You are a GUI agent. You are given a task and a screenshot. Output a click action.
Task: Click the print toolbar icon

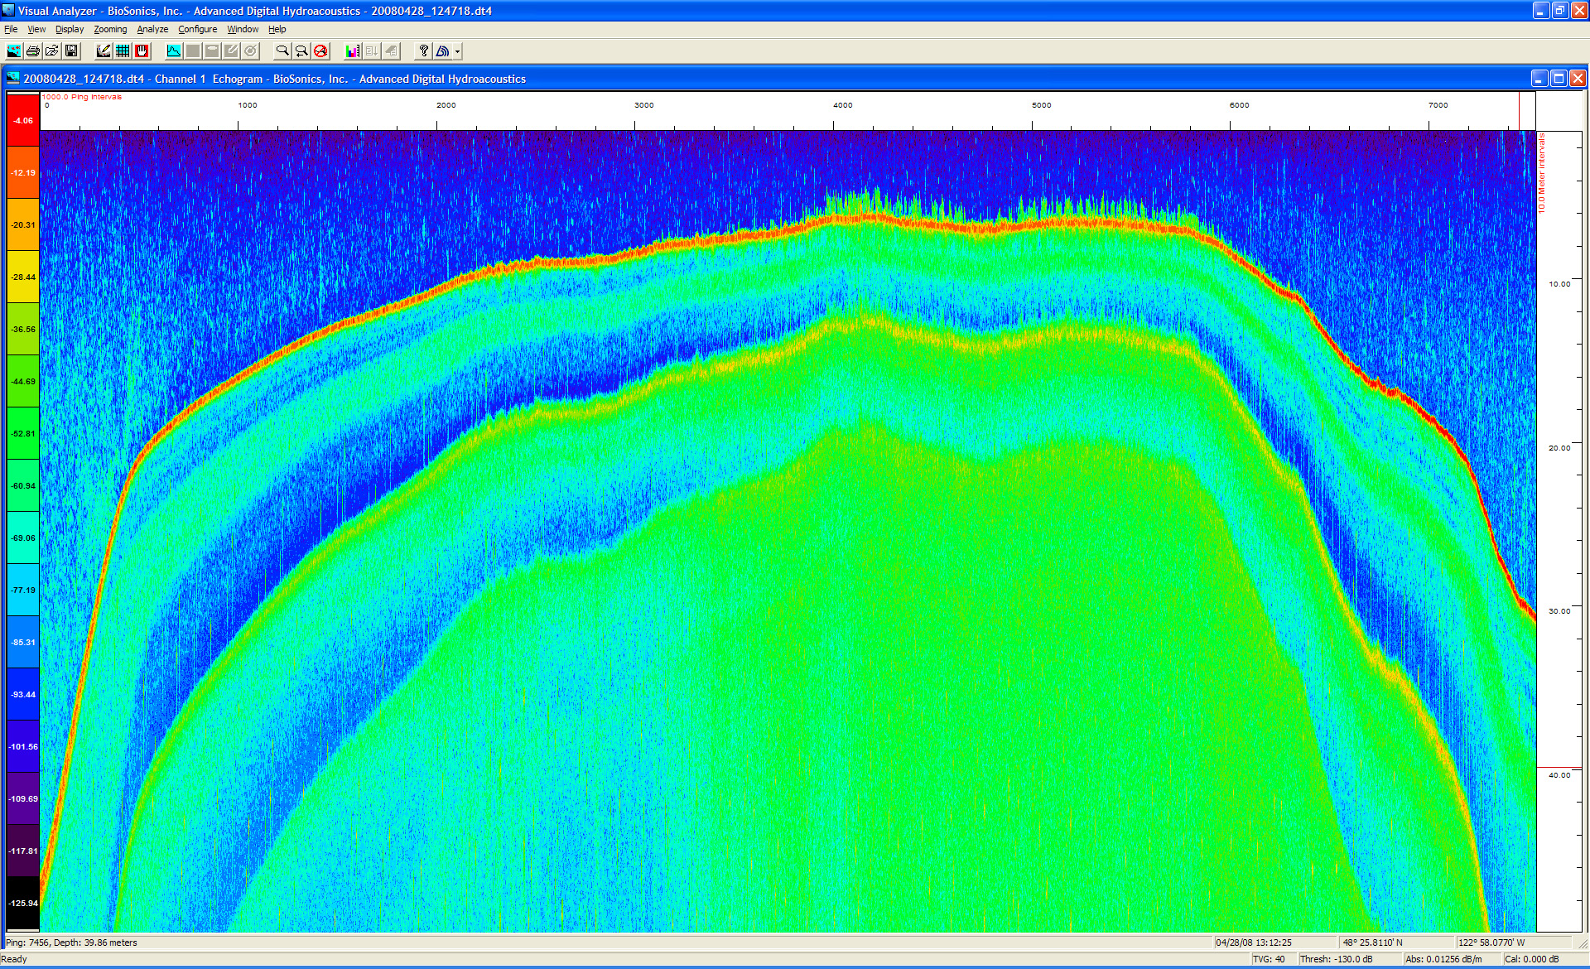(33, 51)
